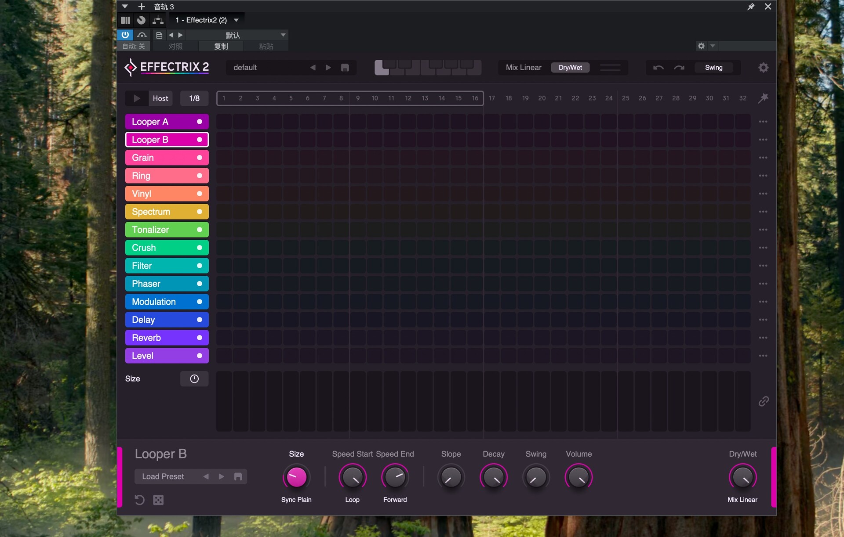Toggle the Spectrum effect enable dot

tap(200, 212)
